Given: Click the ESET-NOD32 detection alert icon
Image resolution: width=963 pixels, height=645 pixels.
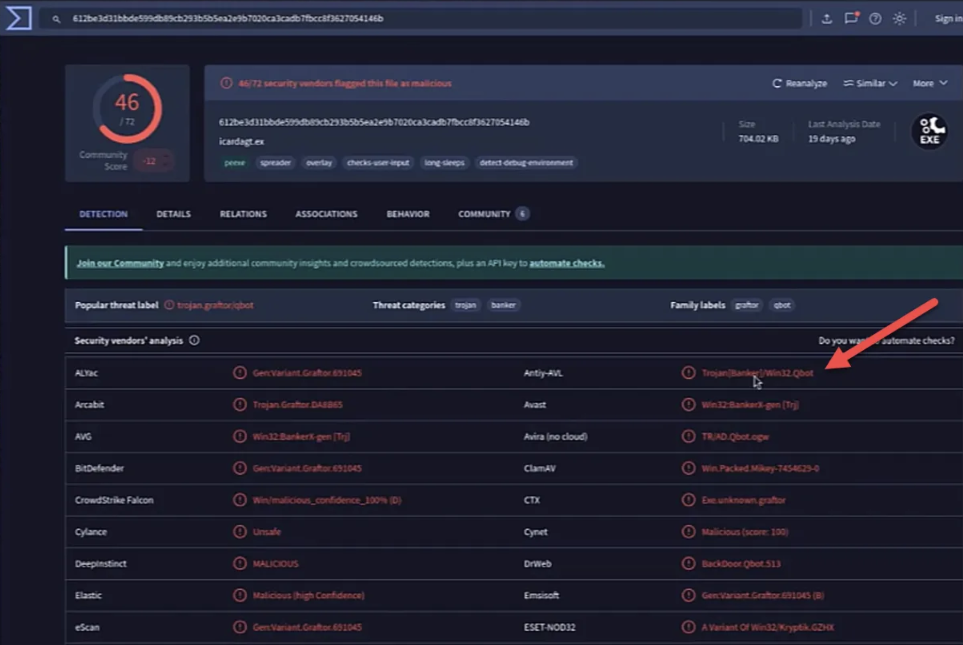Looking at the screenshot, I should point(689,627).
